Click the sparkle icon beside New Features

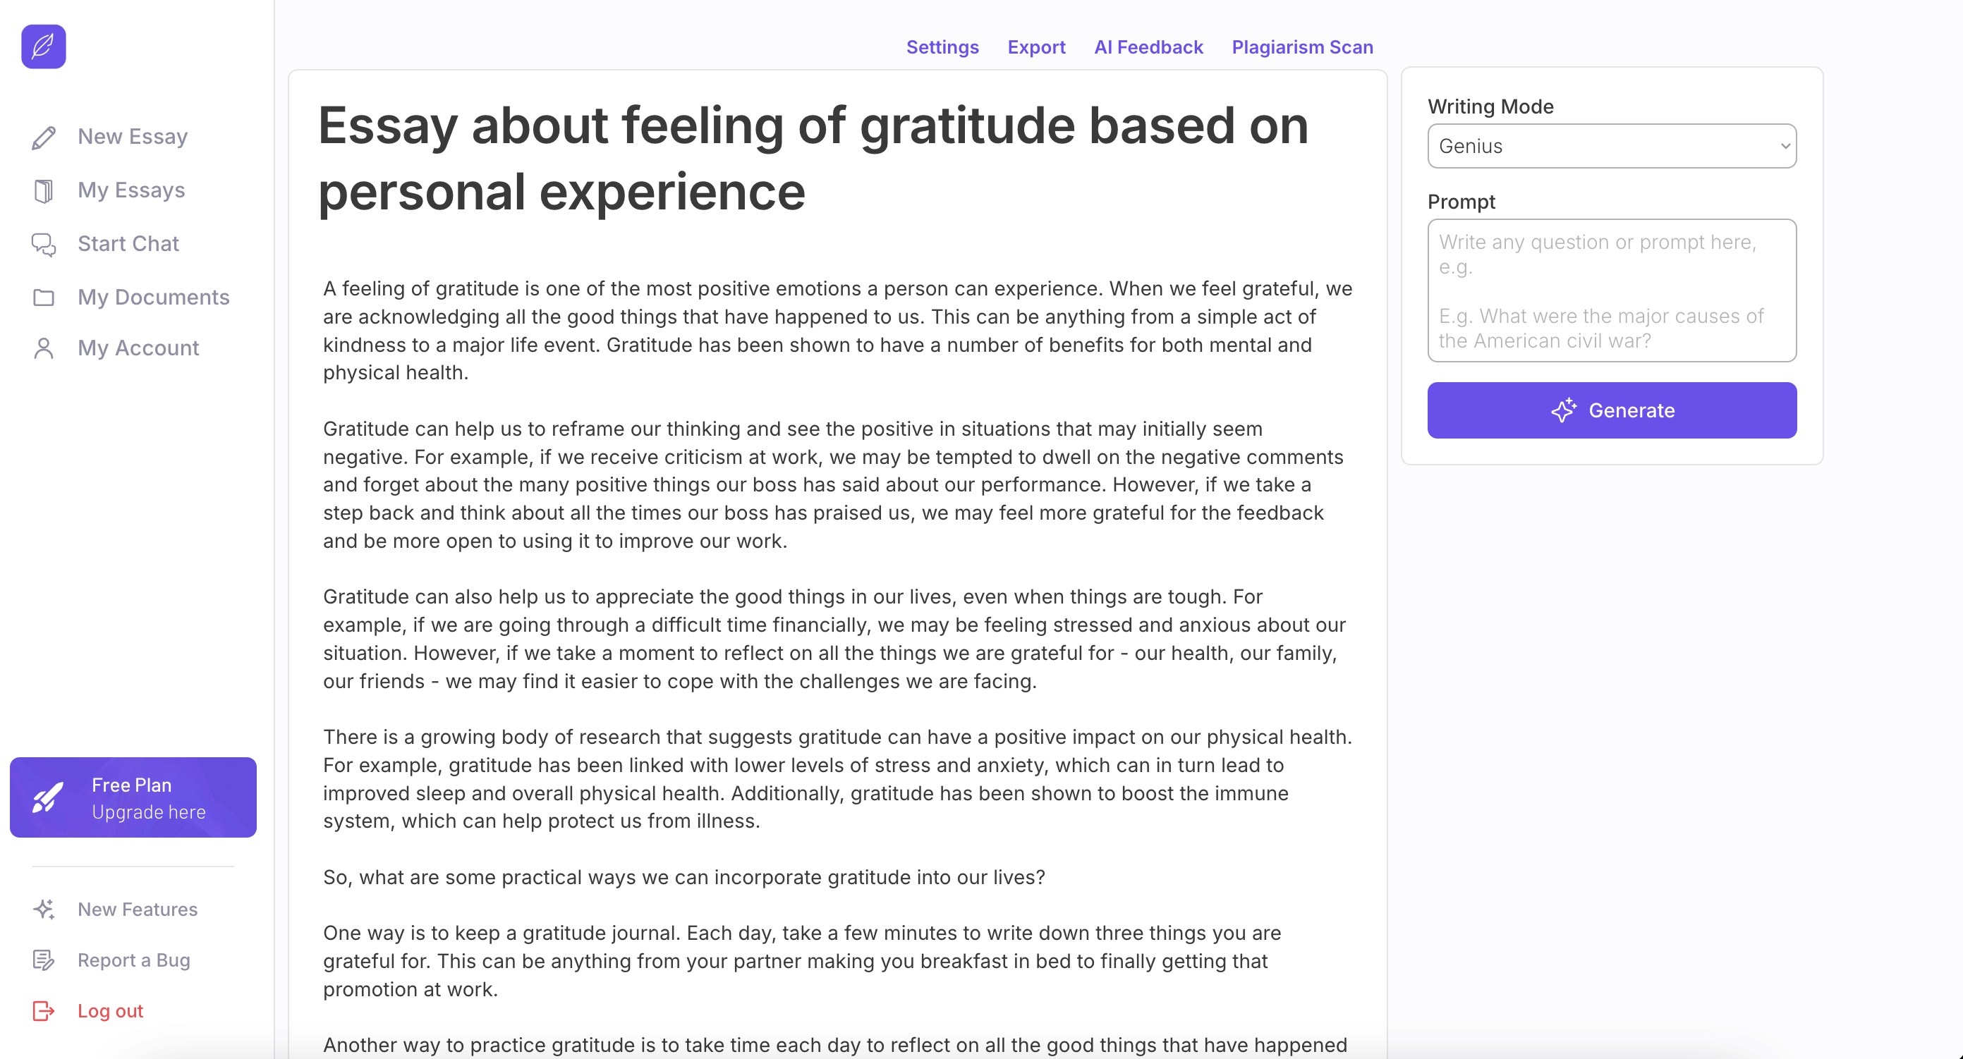[x=44, y=909]
